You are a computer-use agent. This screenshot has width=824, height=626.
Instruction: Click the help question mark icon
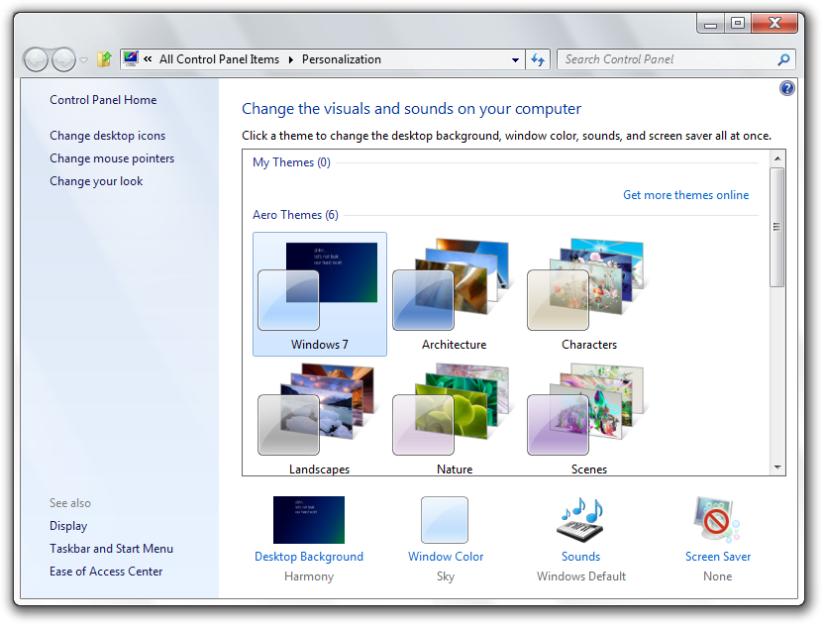[x=786, y=88]
